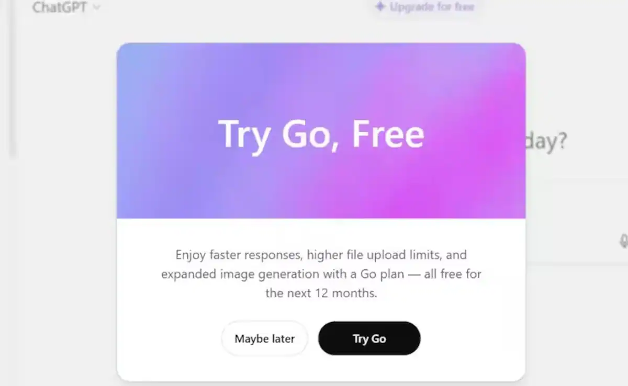Click the collapsed left sidebar edge
This screenshot has width=628, height=386.
(x=13, y=78)
